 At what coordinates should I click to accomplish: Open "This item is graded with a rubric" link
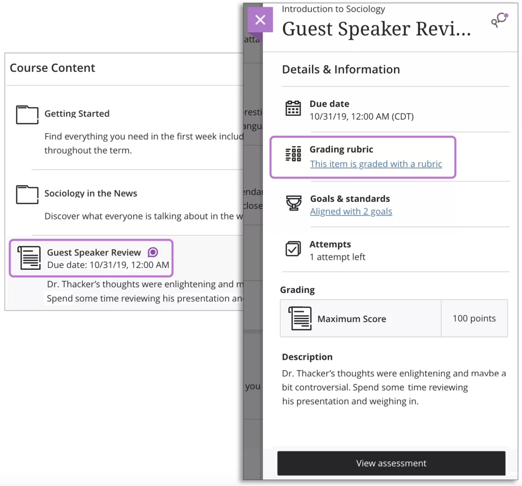point(376,164)
